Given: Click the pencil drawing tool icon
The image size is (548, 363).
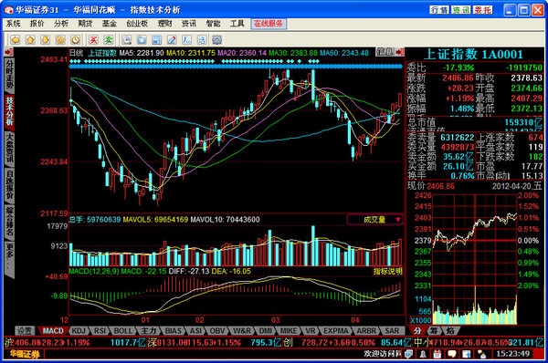Looking at the screenshot, I should (172, 40).
